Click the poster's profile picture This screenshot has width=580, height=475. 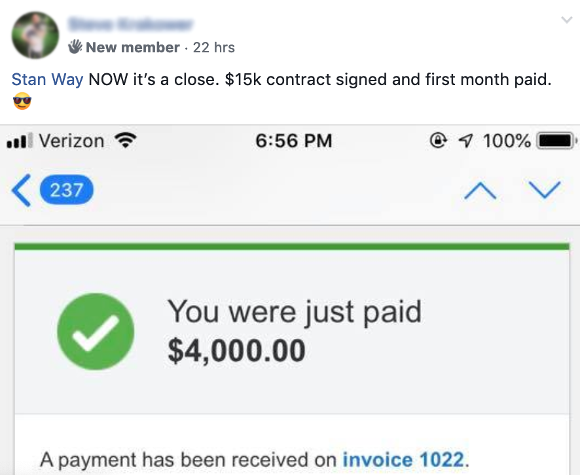[x=35, y=35]
